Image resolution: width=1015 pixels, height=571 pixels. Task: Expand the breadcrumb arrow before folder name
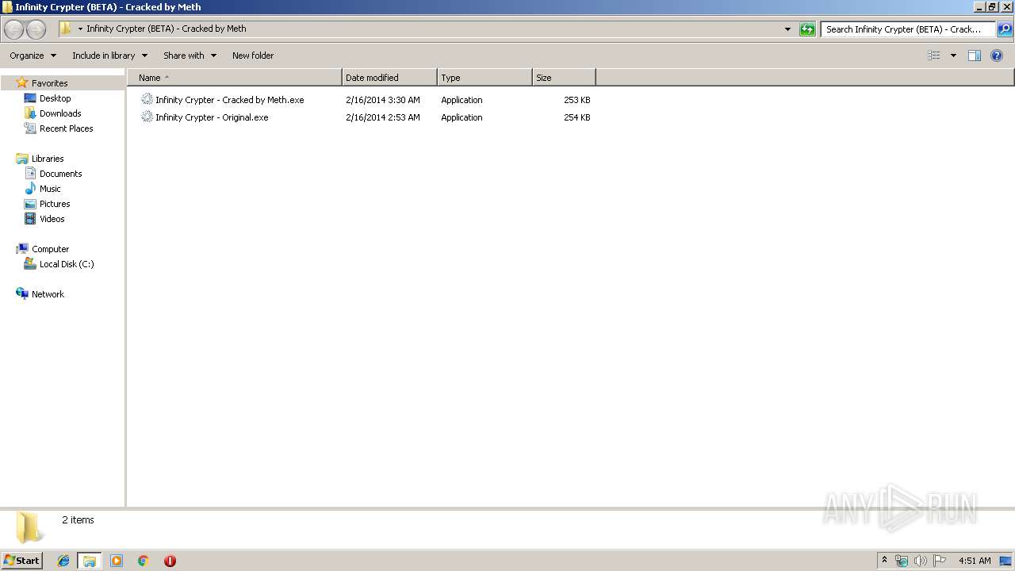tap(80, 29)
